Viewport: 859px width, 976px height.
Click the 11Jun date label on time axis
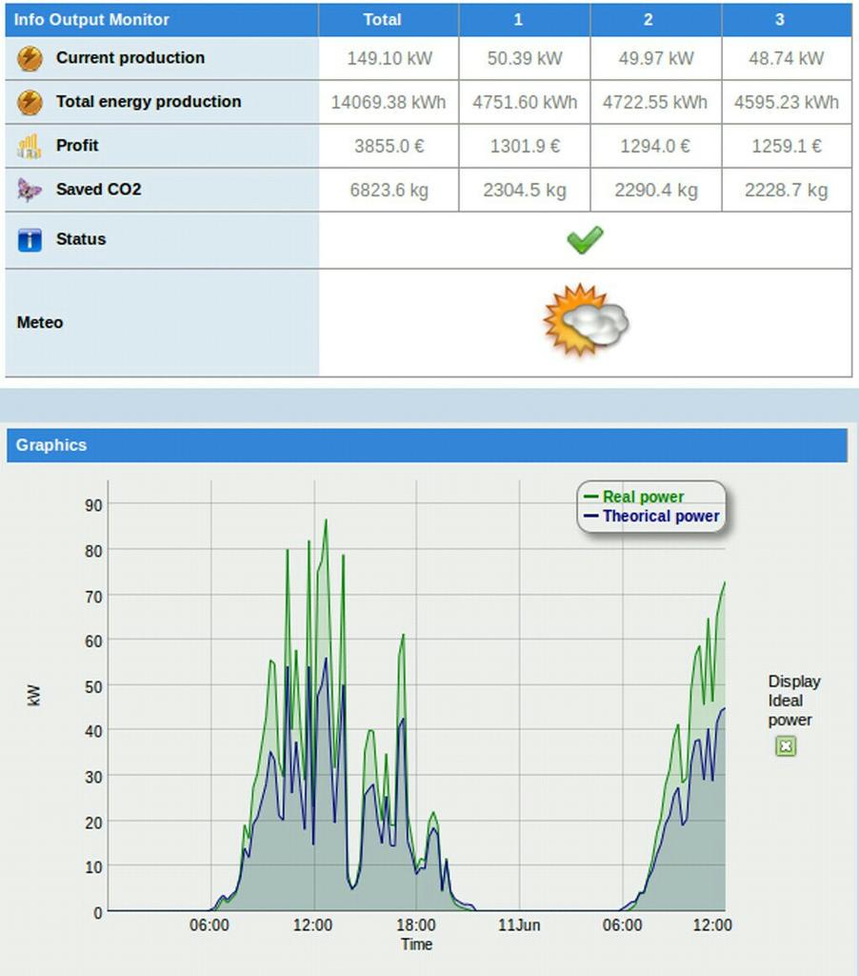coord(519,925)
